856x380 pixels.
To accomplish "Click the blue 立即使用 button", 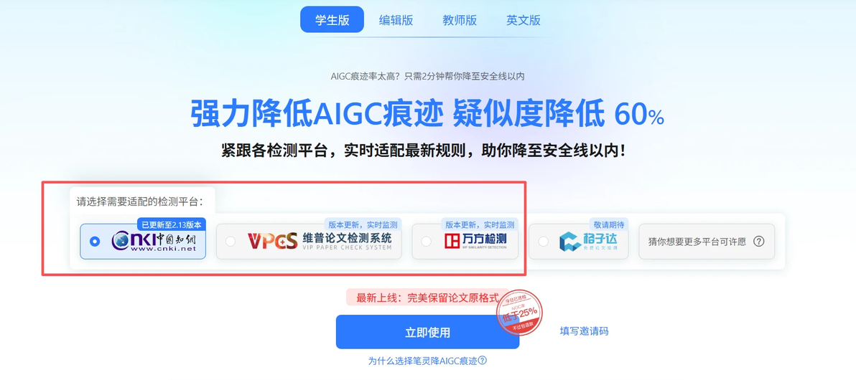I will click(427, 332).
